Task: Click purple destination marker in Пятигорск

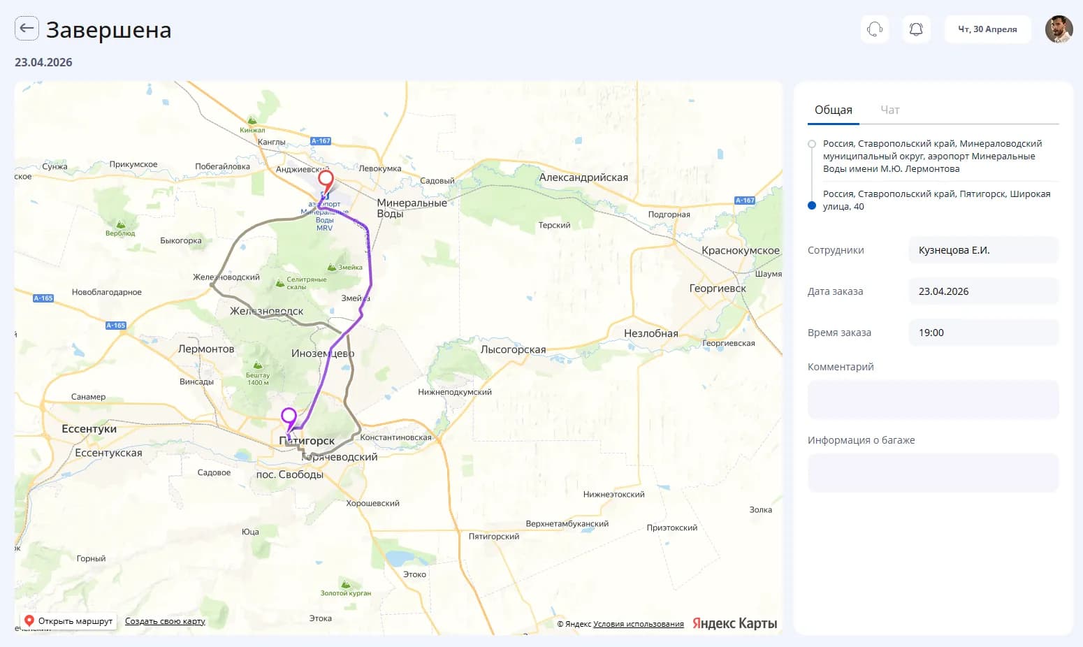Action: 289,419
